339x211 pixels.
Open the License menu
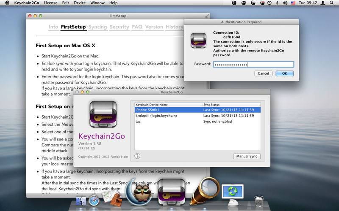point(50,3)
